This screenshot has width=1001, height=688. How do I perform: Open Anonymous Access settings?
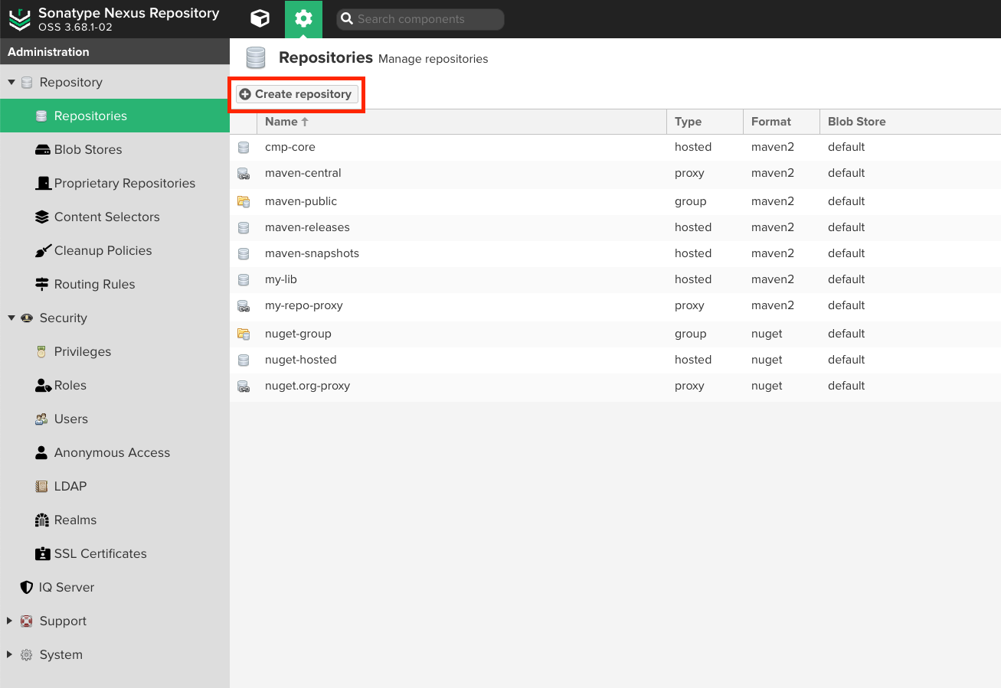pyautogui.click(x=115, y=453)
